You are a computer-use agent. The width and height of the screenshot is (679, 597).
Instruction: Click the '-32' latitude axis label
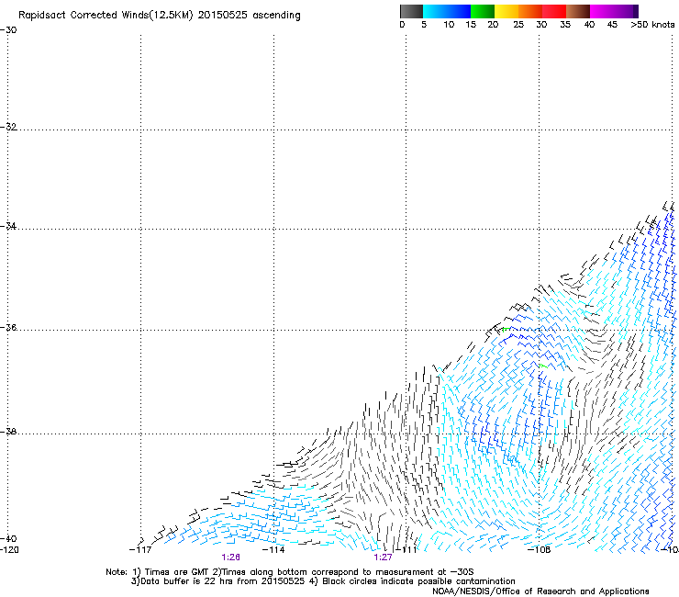(8, 127)
